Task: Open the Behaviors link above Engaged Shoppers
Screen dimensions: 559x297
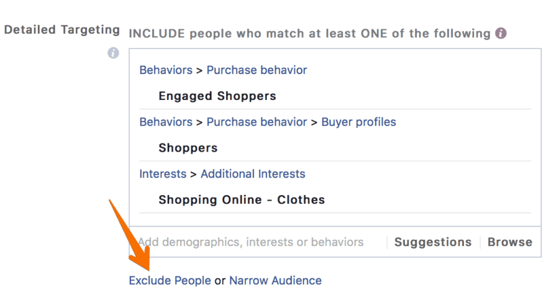Action: click(x=166, y=70)
